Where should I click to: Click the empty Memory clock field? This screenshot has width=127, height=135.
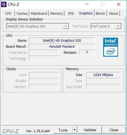[44, 87]
